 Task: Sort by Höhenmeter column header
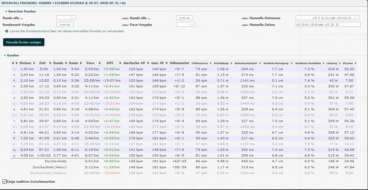pyautogui.click(x=179, y=63)
